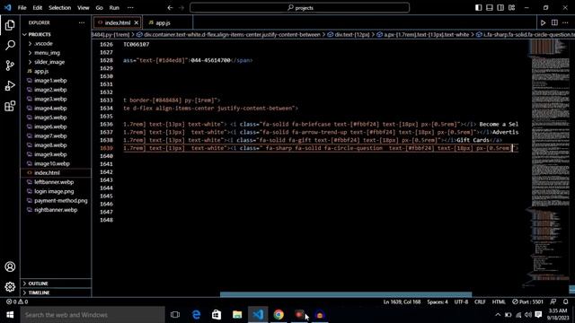Open image10.webp in the explorer

point(52,163)
